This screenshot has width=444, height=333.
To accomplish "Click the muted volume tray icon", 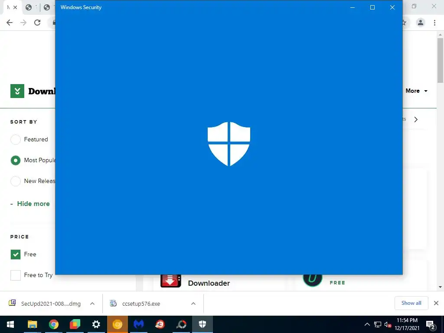I will tap(388, 324).
